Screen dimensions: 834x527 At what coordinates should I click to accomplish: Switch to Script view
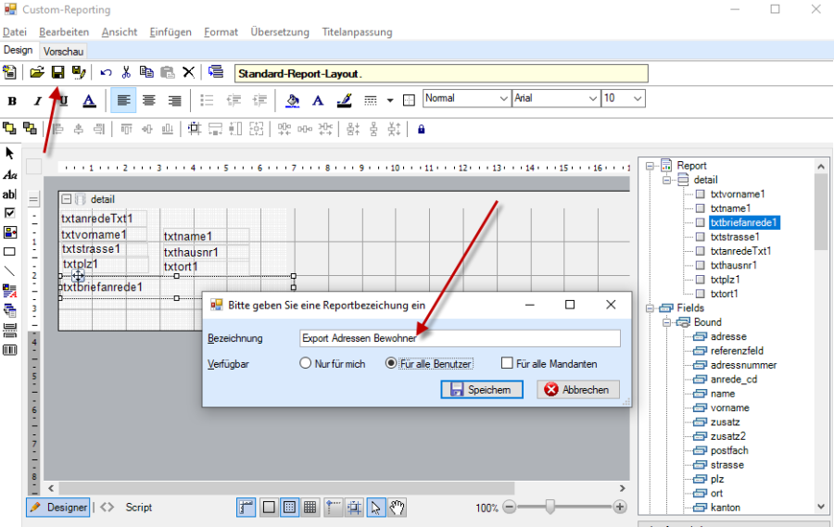tap(138, 508)
